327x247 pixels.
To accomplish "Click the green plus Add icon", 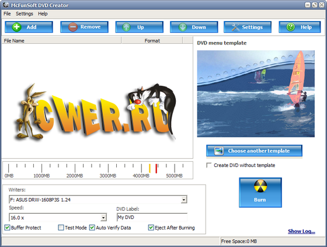I will [x=16, y=27].
